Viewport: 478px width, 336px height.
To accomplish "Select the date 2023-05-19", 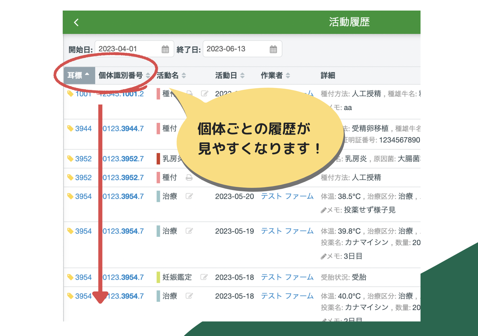I will click(x=235, y=231).
